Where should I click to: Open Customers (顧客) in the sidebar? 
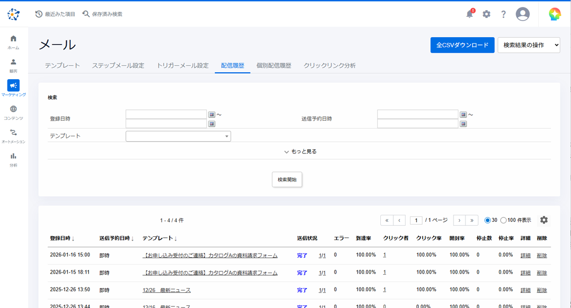[x=13, y=66]
